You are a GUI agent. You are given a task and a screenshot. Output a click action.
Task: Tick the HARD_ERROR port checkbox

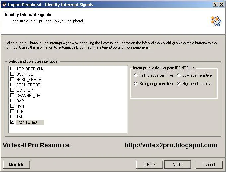[x=12, y=80]
